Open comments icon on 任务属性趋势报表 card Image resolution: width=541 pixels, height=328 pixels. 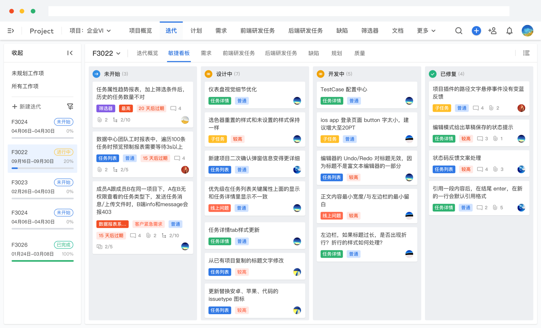[173, 108]
